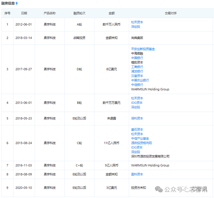Select the date 2018-08-09
This screenshot has height=198, width=214.
tap(24, 174)
